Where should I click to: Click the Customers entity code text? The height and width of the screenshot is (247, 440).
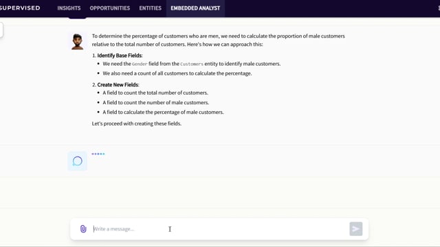pyautogui.click(x=192, y=64)
